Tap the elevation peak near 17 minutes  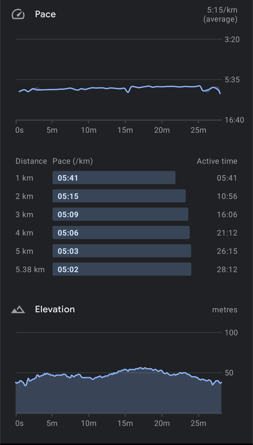(141, 368)
